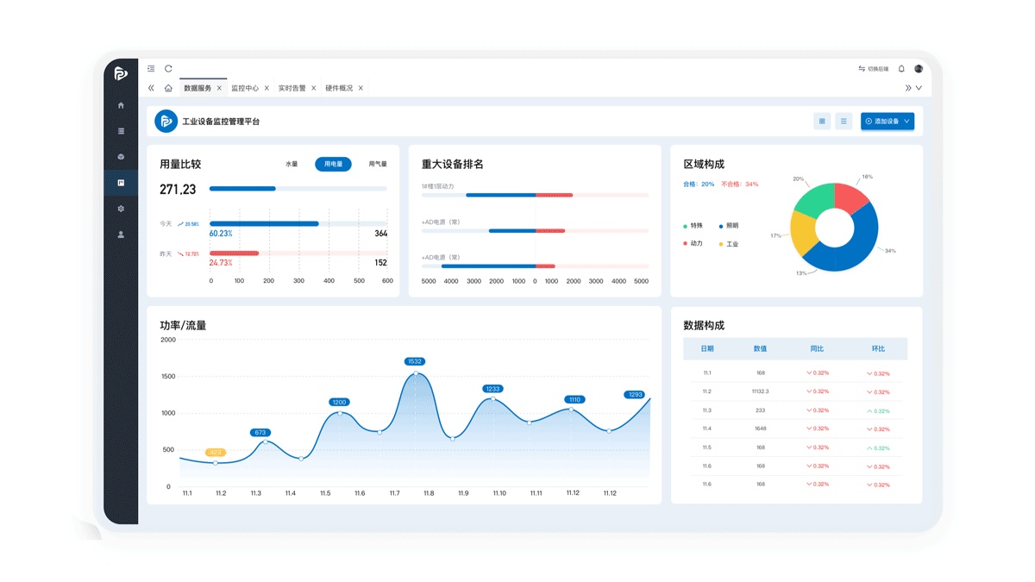
Task: Close the 数据服务 tab
Action: click(219, 88)
